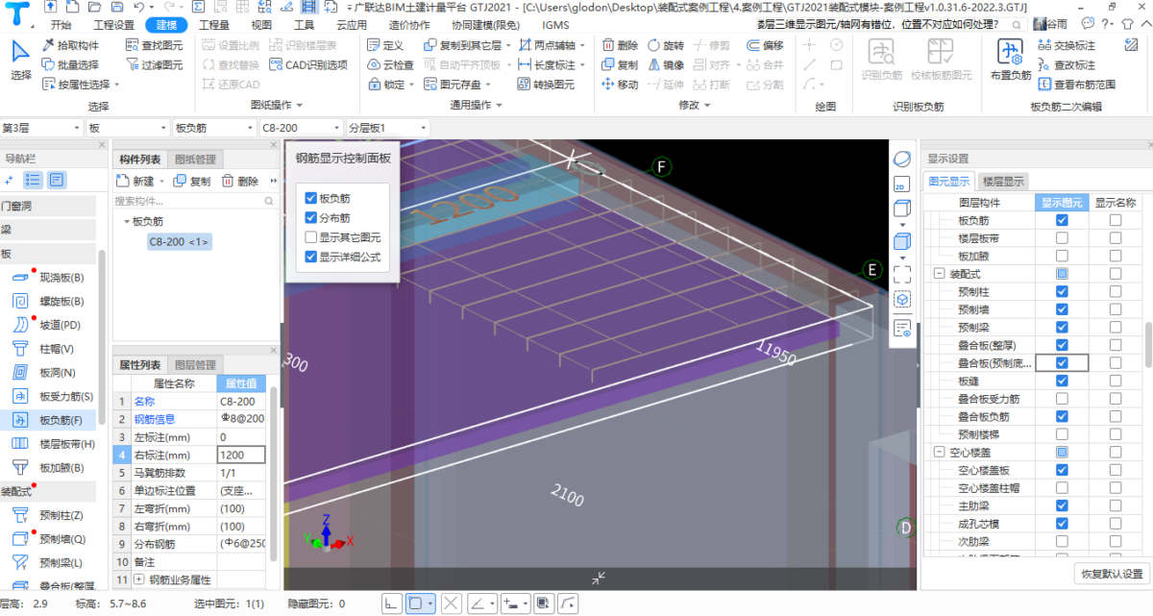Viewport: 1153px width, 616px height.
Task: Select 柱帽(V) in navigation list
Action: 46,348
